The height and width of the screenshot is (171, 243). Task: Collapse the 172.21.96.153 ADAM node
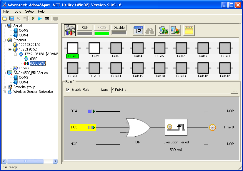point(16,54)
